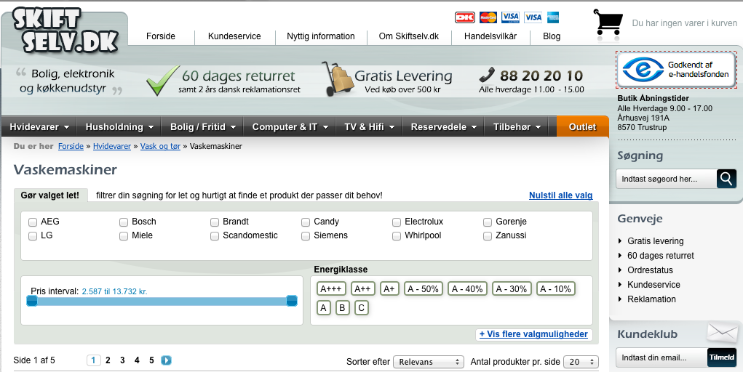
Task: Click the Tilmeld button
Action: pos(722,357)
